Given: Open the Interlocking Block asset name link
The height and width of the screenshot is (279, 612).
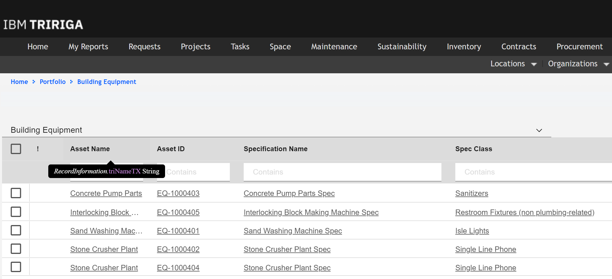Looking at the screenshot, I should coord(104,212).
